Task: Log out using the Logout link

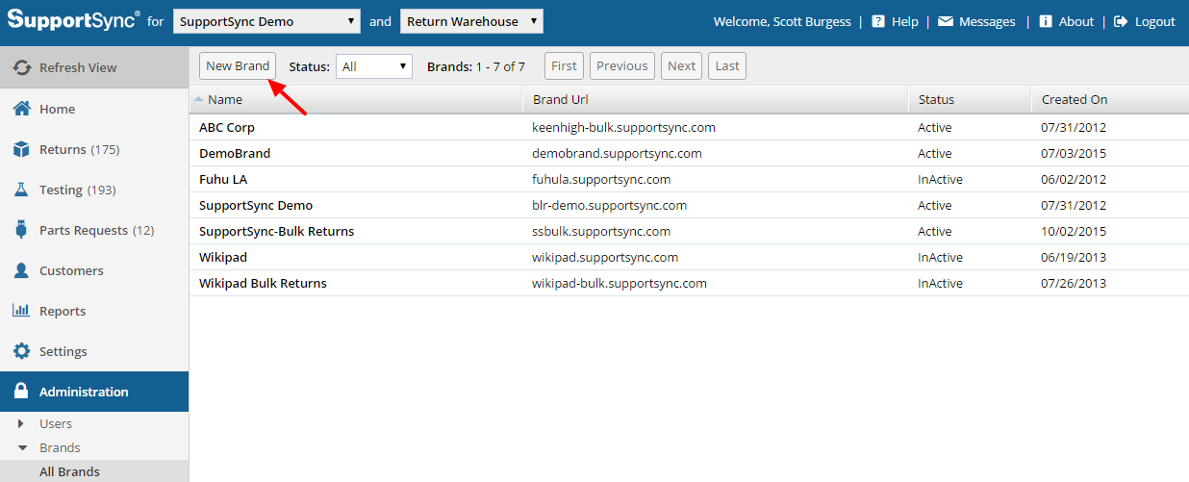Action: coord(1145,21)
